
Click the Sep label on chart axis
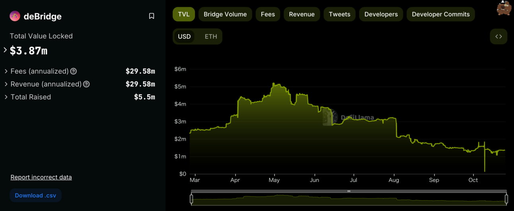434,180
